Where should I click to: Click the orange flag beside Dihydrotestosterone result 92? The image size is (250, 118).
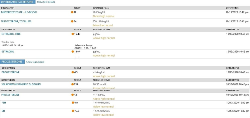click(x=72, y=12)
